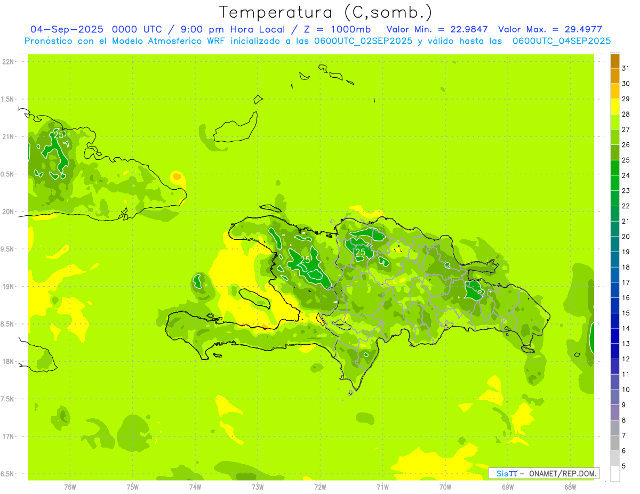640x494 pixels.
Task: Click the '12' value on the color scale
Action: pyautogui.click(x=626, y=359)
